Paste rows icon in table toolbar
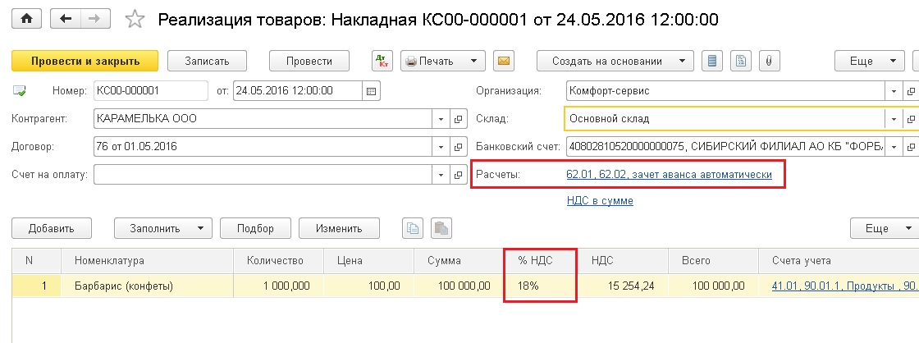 (x=441, y=228)
